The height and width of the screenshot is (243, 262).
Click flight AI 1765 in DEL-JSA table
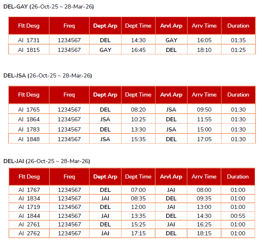29,110
